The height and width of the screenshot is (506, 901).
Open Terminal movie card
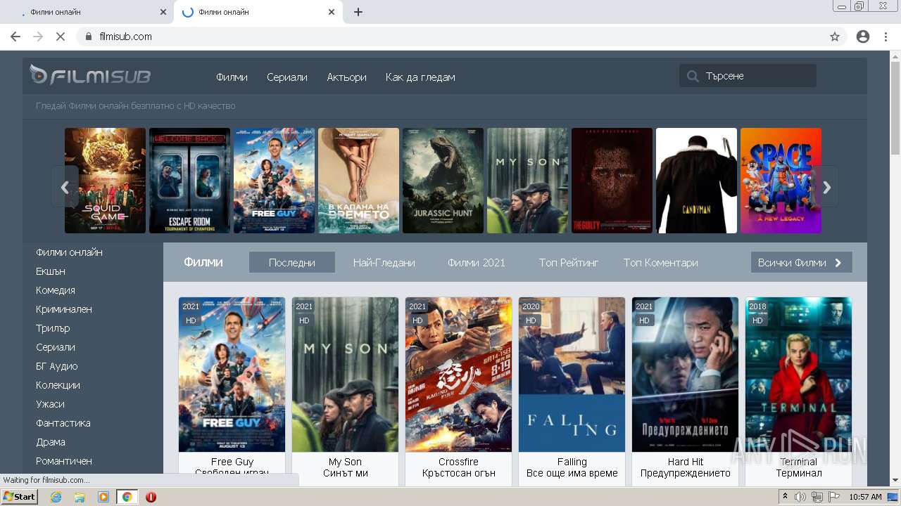[x=798, y=390]
